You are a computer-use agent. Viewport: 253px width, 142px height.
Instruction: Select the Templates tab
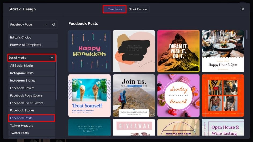115,9
